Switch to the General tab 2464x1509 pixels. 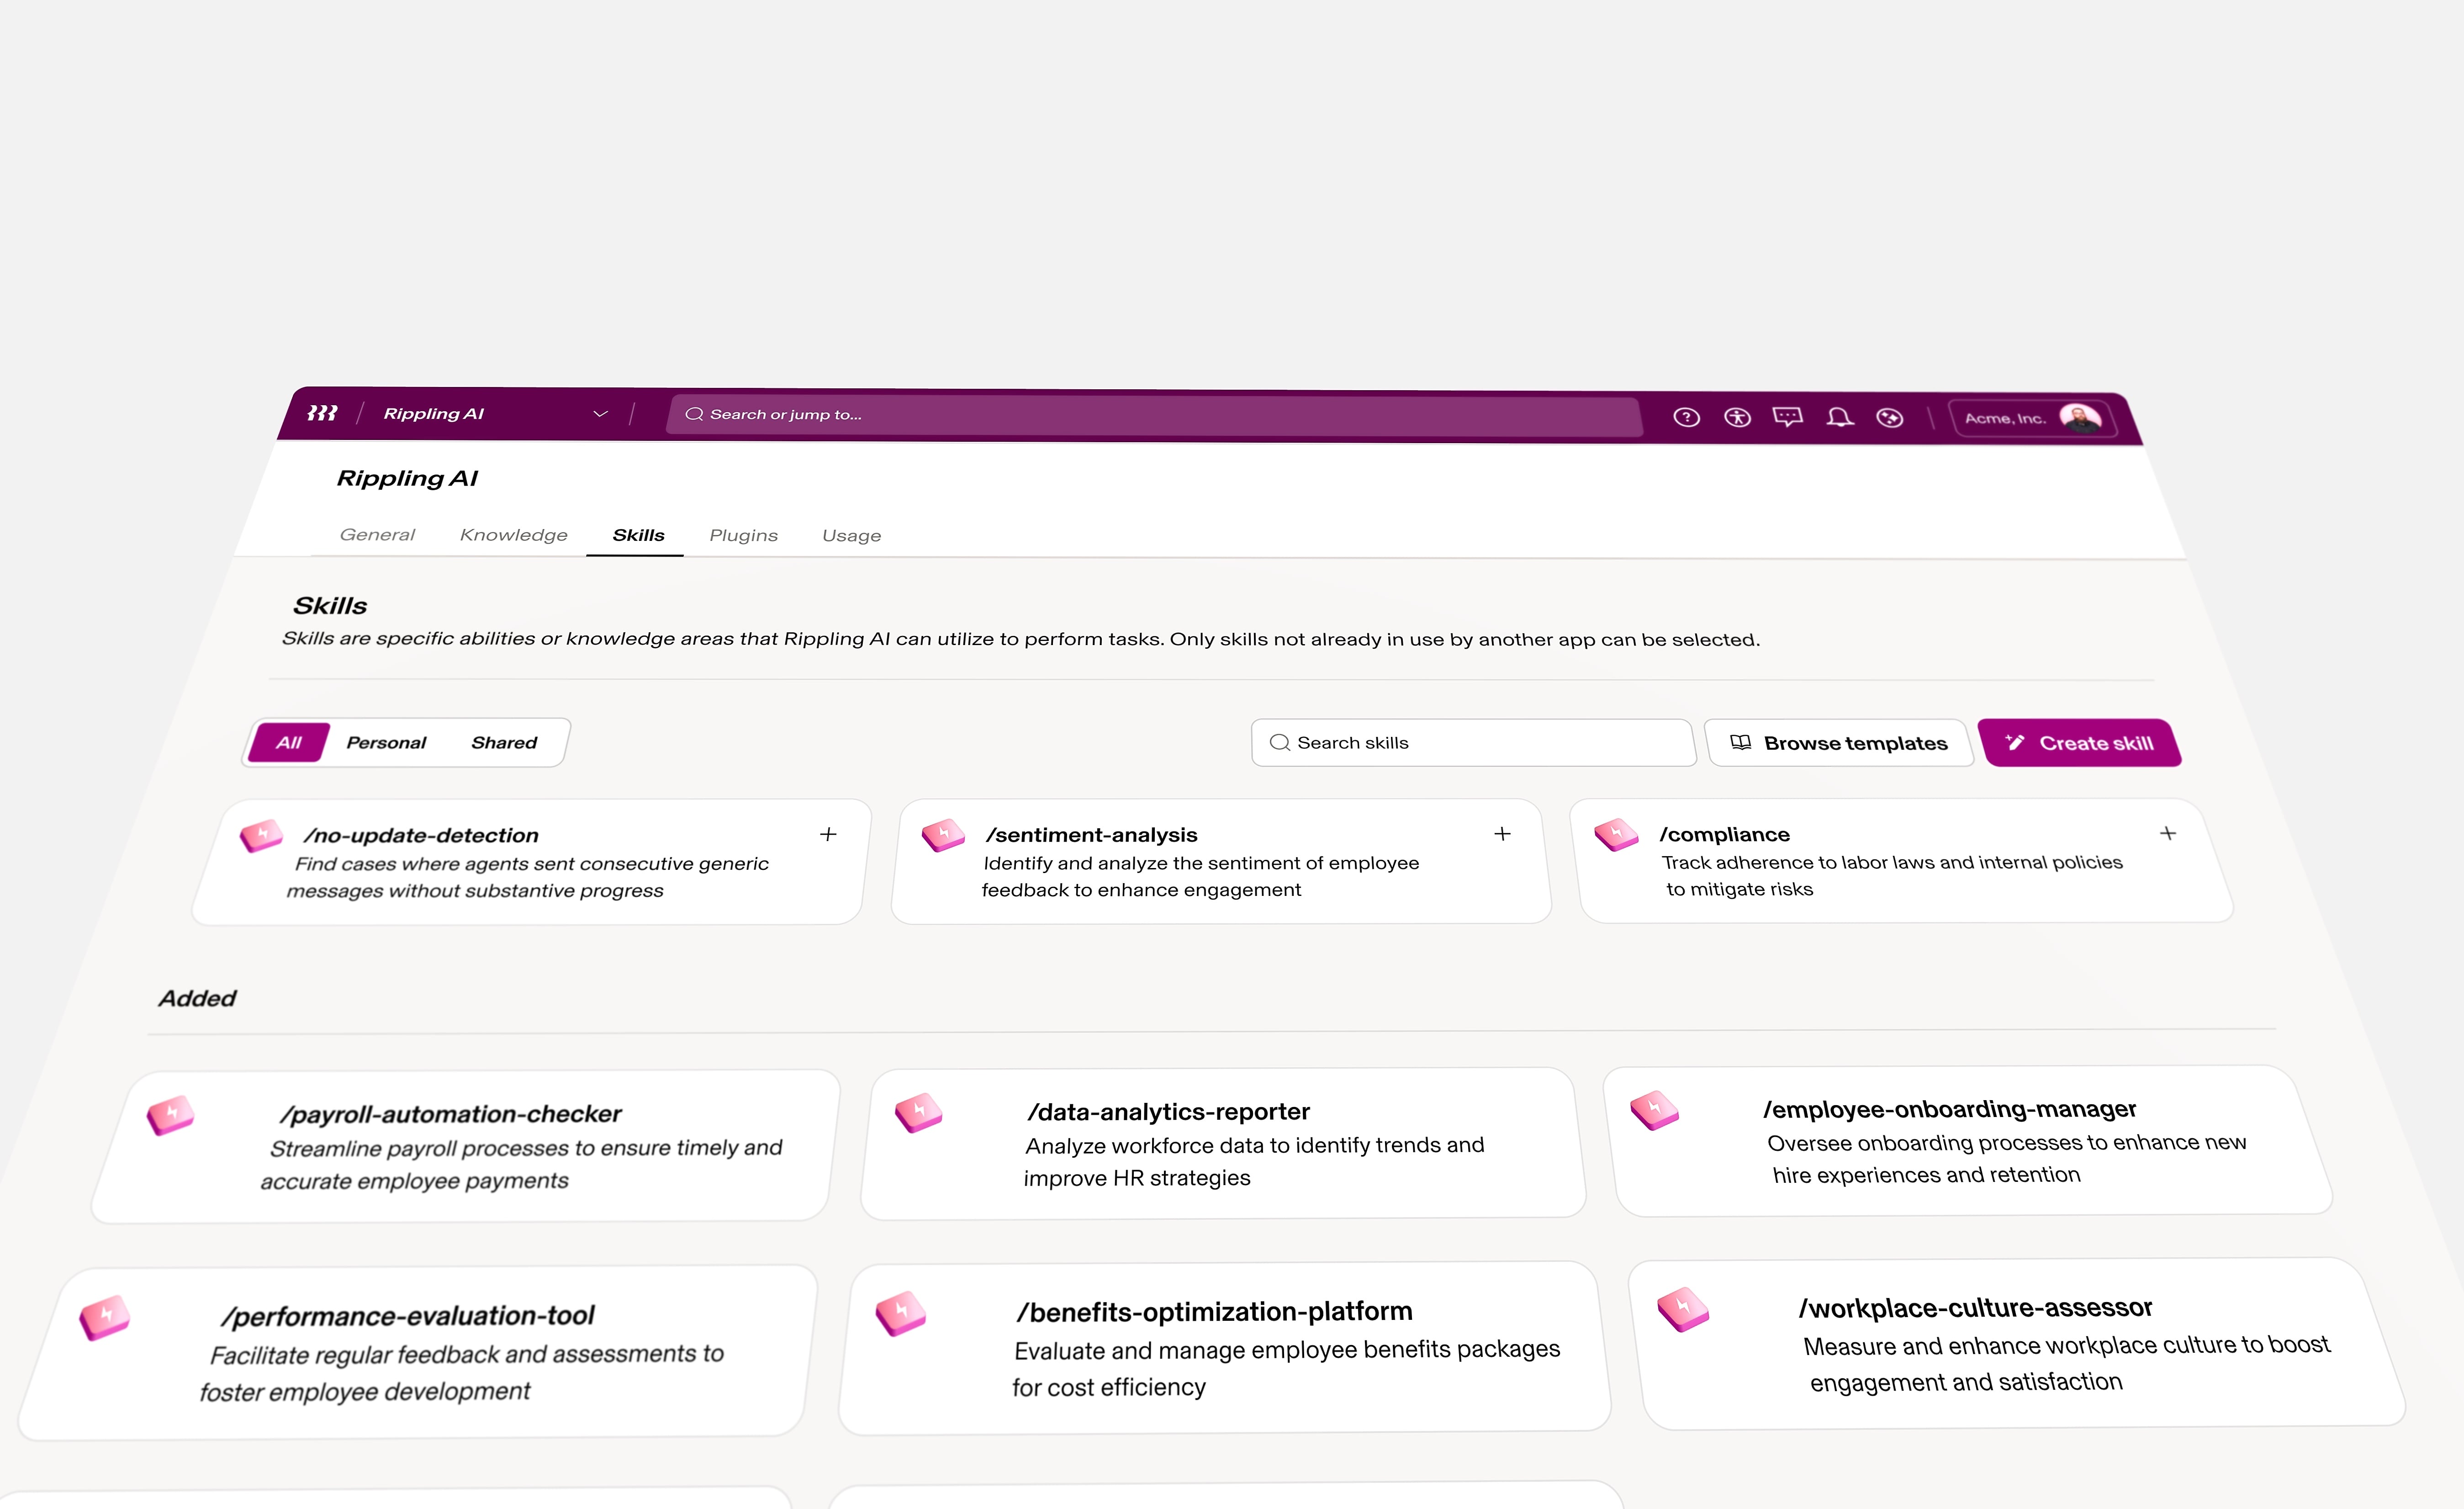pos(377,535)
